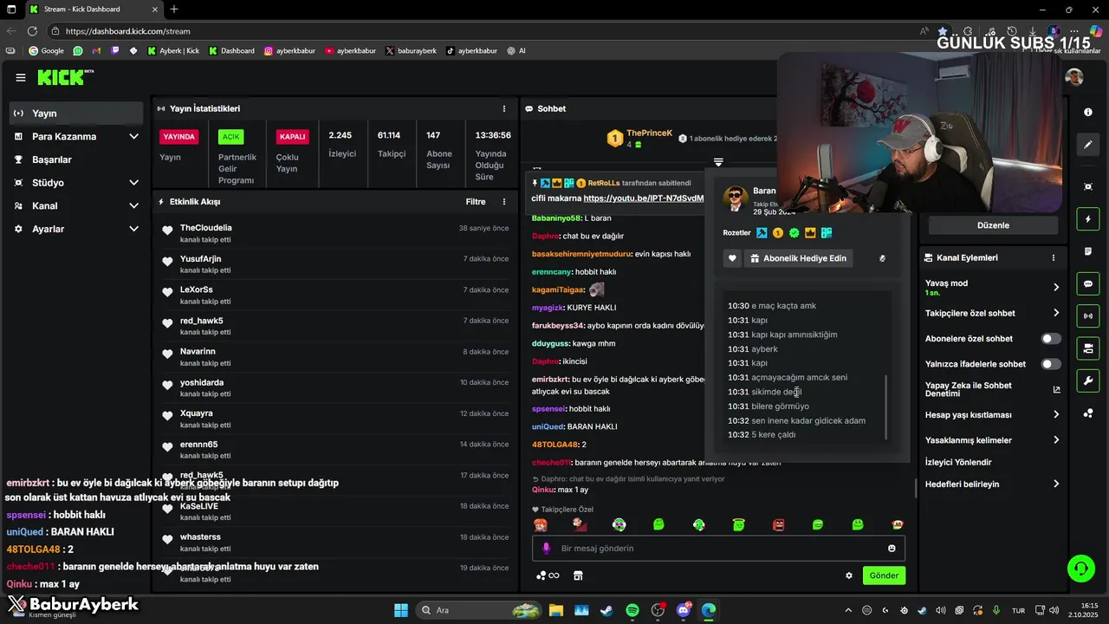
Task: Open the hamburger menu beside the Kick logo
Action: pos(20,77)
